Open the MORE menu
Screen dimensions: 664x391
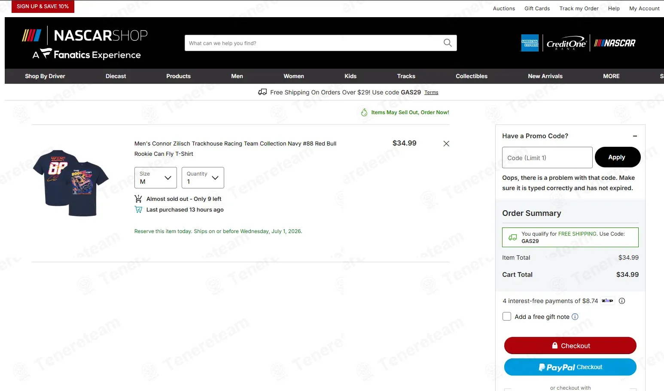point(611,76)
